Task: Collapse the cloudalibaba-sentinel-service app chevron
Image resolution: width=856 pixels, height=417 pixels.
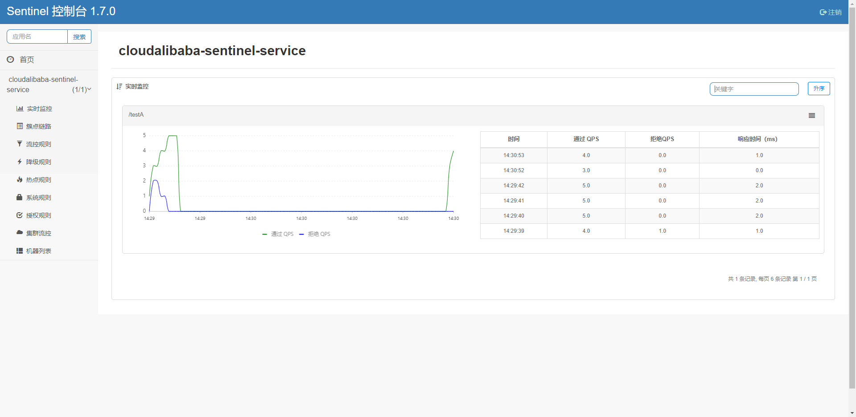Action: [x=89, y=89]
